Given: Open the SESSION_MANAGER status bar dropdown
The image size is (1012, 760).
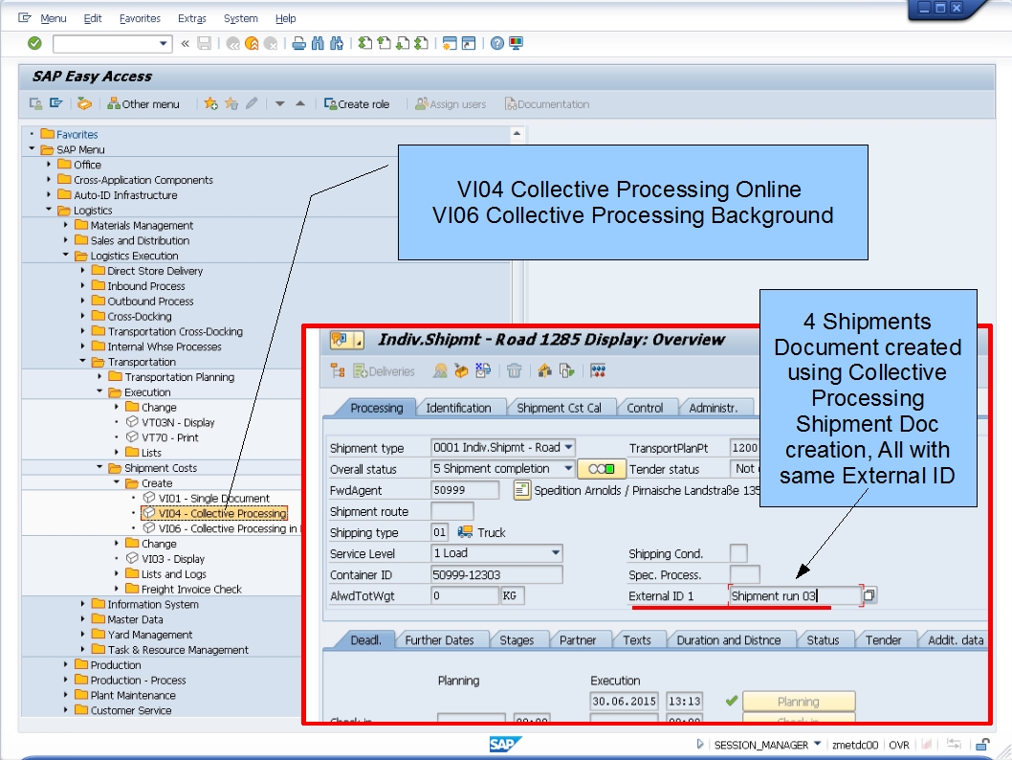Looking at the screenshot, I should coord(817,744).
